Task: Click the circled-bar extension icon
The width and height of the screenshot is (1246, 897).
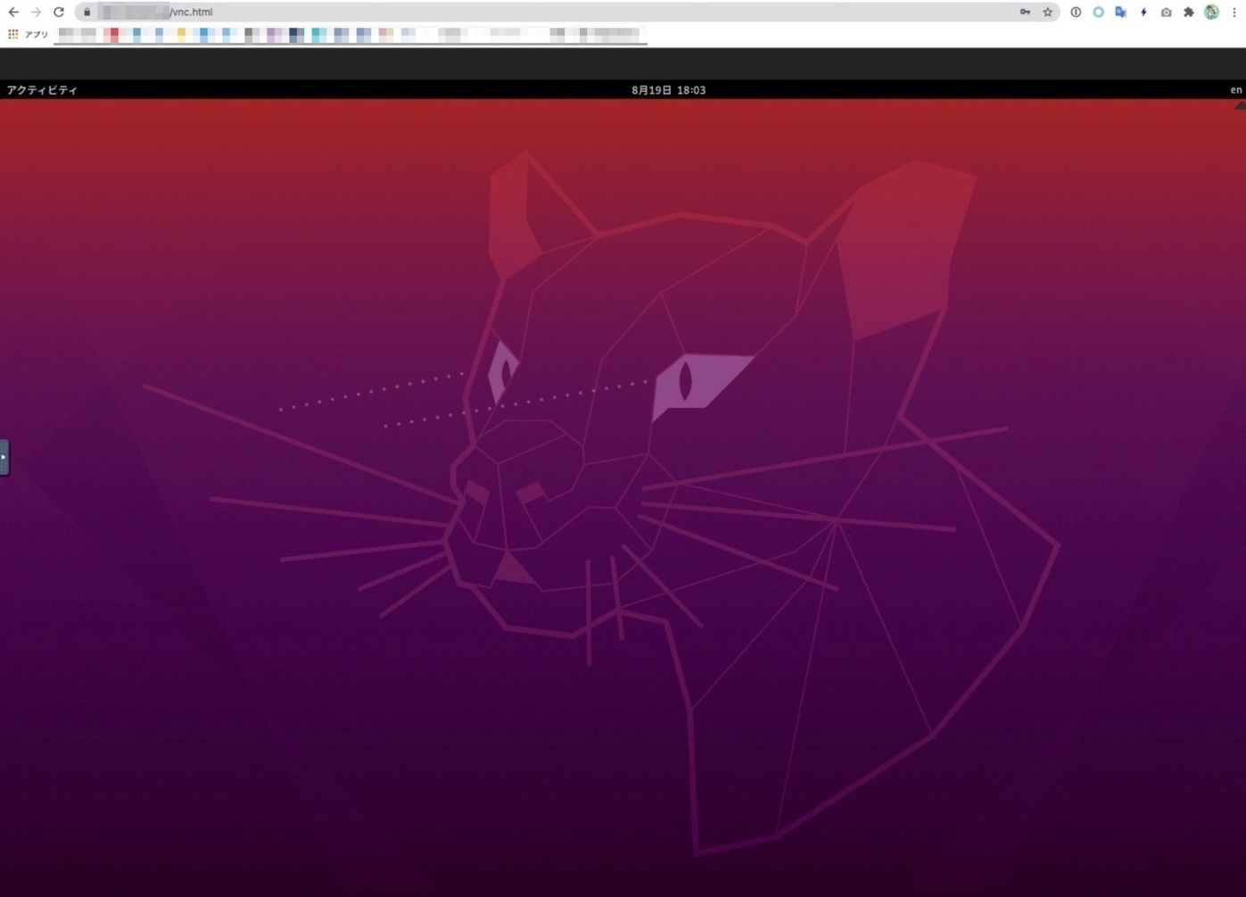Action: click(1076, 12)
